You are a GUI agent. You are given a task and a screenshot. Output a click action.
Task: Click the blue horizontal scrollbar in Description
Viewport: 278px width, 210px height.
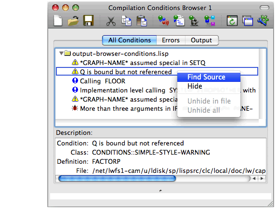pos(117,179)
